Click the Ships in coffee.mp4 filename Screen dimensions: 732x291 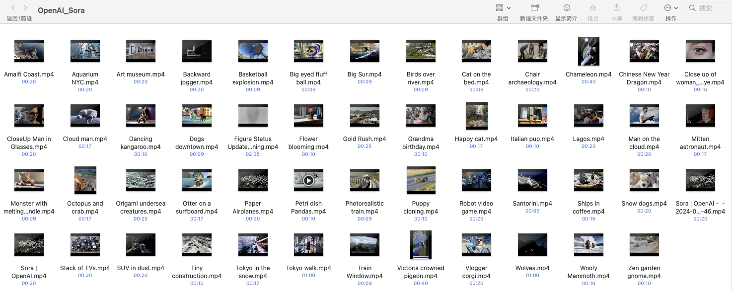pyautogui.click(x=588, y=208)
